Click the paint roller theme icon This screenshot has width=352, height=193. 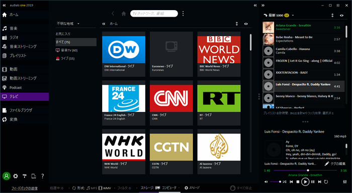coord(25,176)
